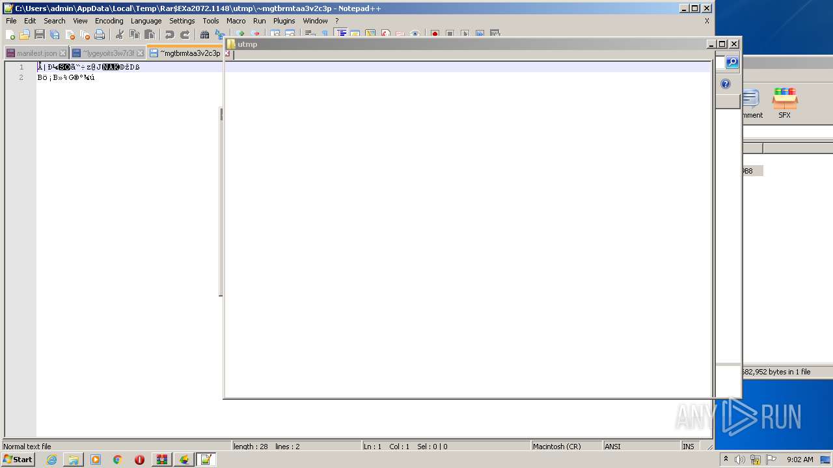
Task: Click the Copy toolbar icon
Action: (134, 34)
